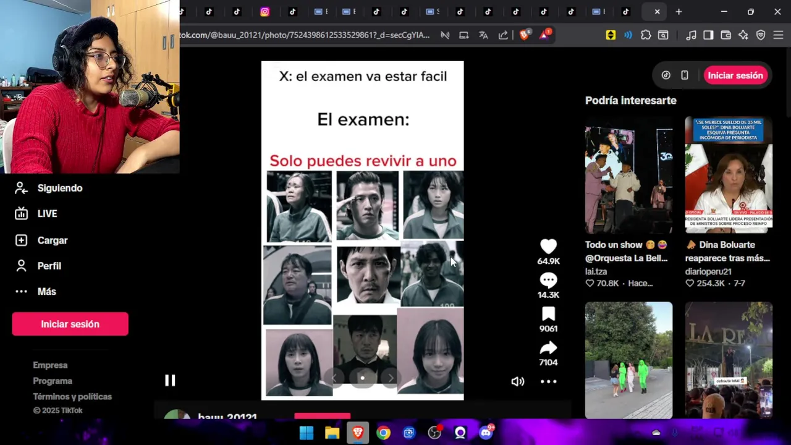
Task: Click 'Todo un show' video title
Action: point(626,252)
